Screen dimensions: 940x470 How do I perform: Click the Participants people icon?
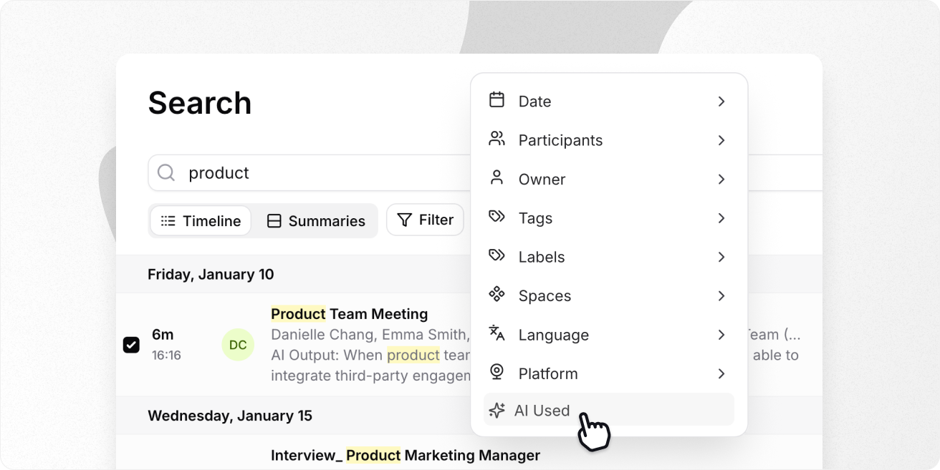coord(497,139)
